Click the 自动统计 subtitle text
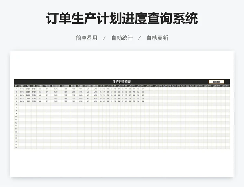Viewport: 244px width, 187px height. [x=122, y=38]
